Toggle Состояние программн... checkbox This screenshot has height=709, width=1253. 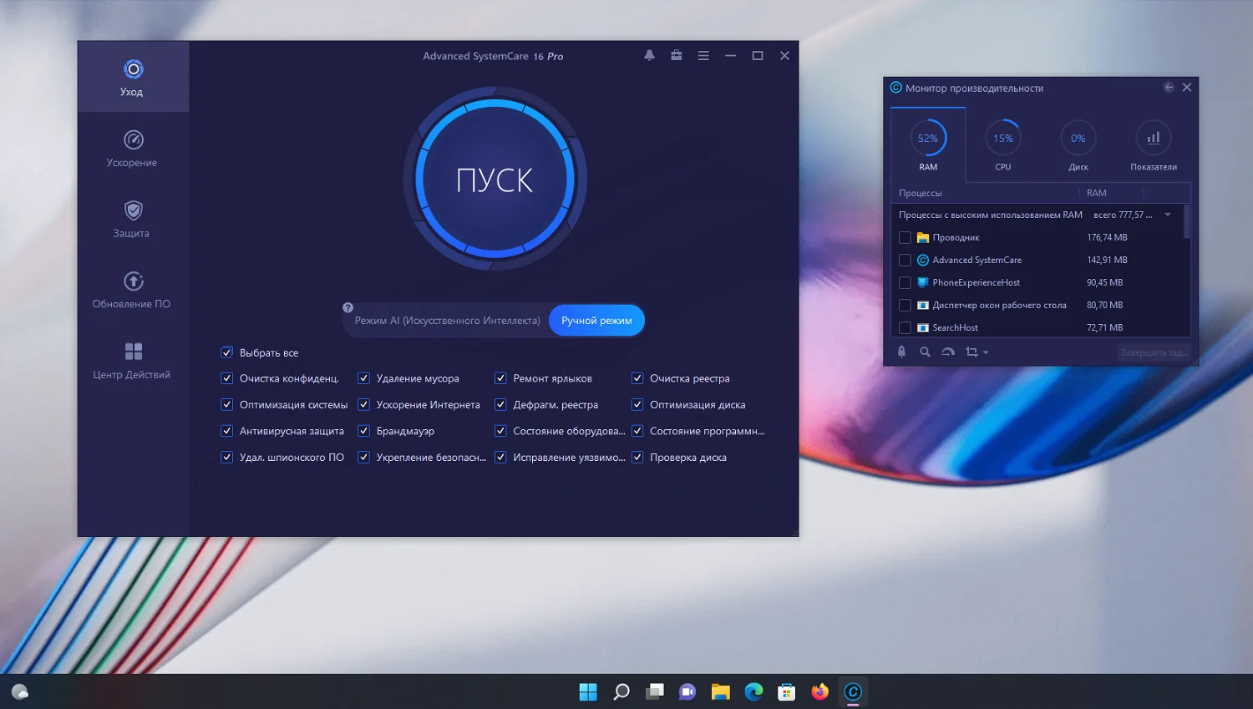pos(637,431)
